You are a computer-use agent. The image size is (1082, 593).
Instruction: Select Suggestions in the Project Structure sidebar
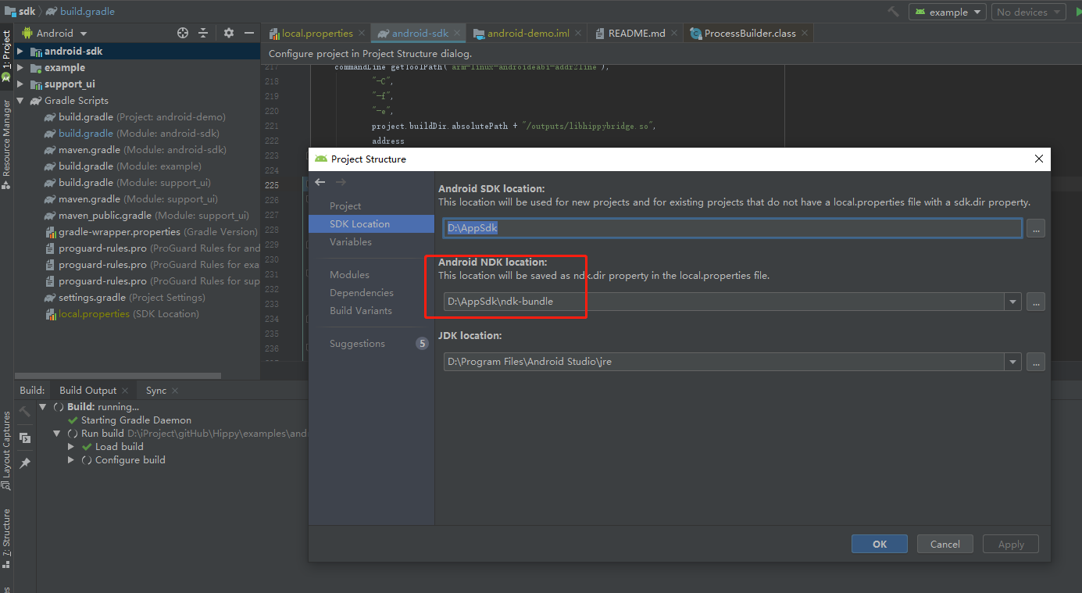pos(357,343)
